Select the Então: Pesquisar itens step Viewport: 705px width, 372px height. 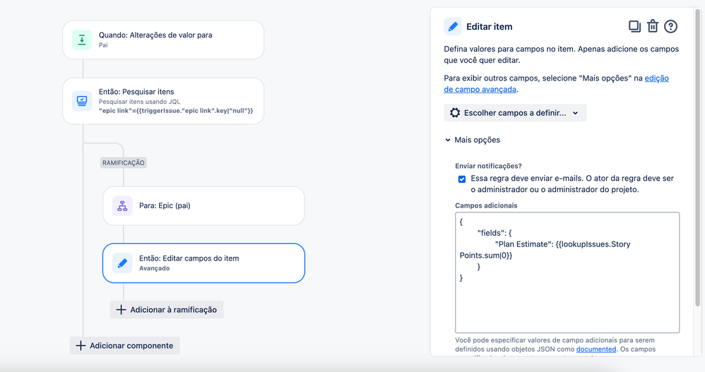(163, 101)
